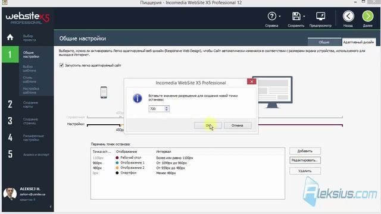
Task: Collapse the sidebar with the arrow
Action: [51, 207]
